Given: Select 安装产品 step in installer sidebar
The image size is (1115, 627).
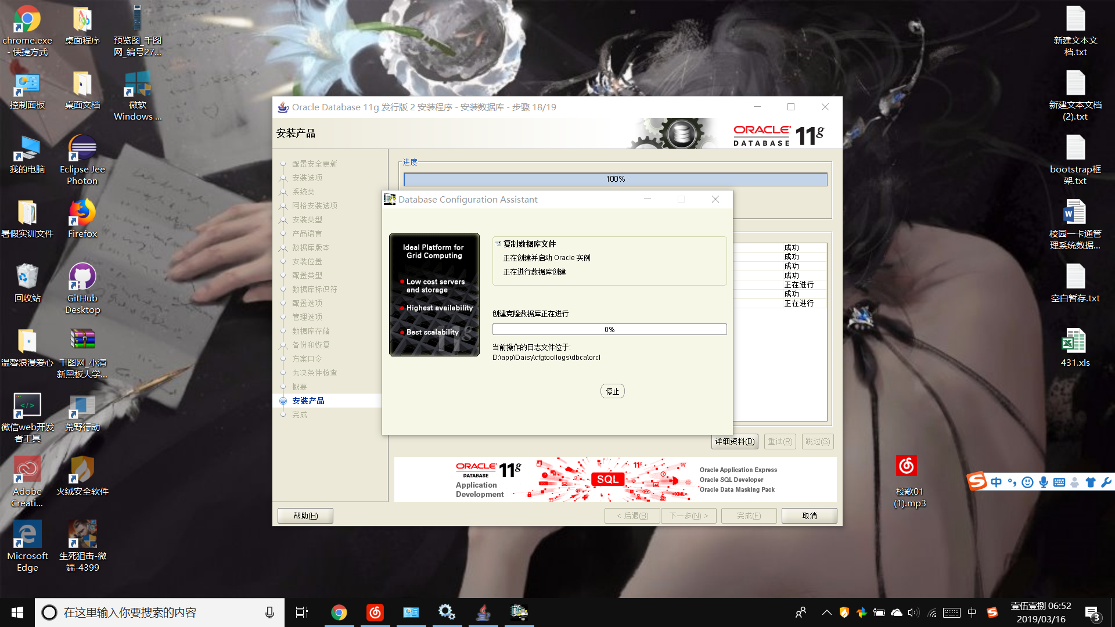Looking at the screenshot, I should pos(308,401).
